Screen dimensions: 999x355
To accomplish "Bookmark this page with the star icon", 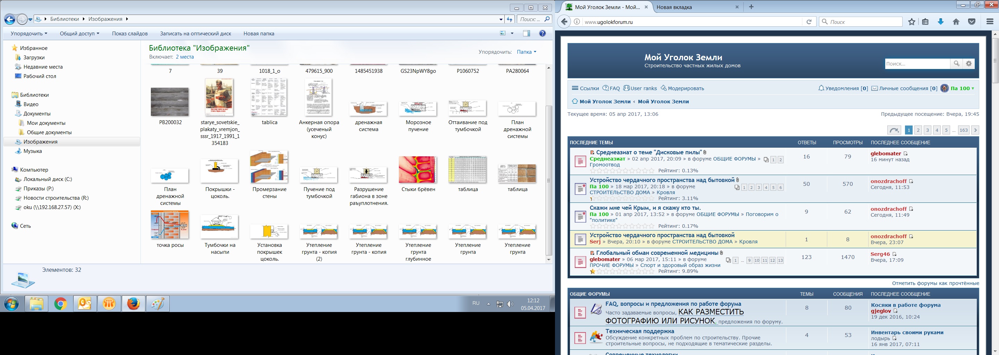I will coord(911,22).
